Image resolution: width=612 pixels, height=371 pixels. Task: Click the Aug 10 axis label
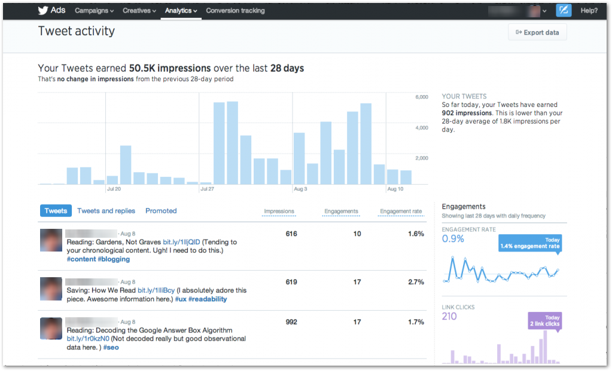coord(395,189)
